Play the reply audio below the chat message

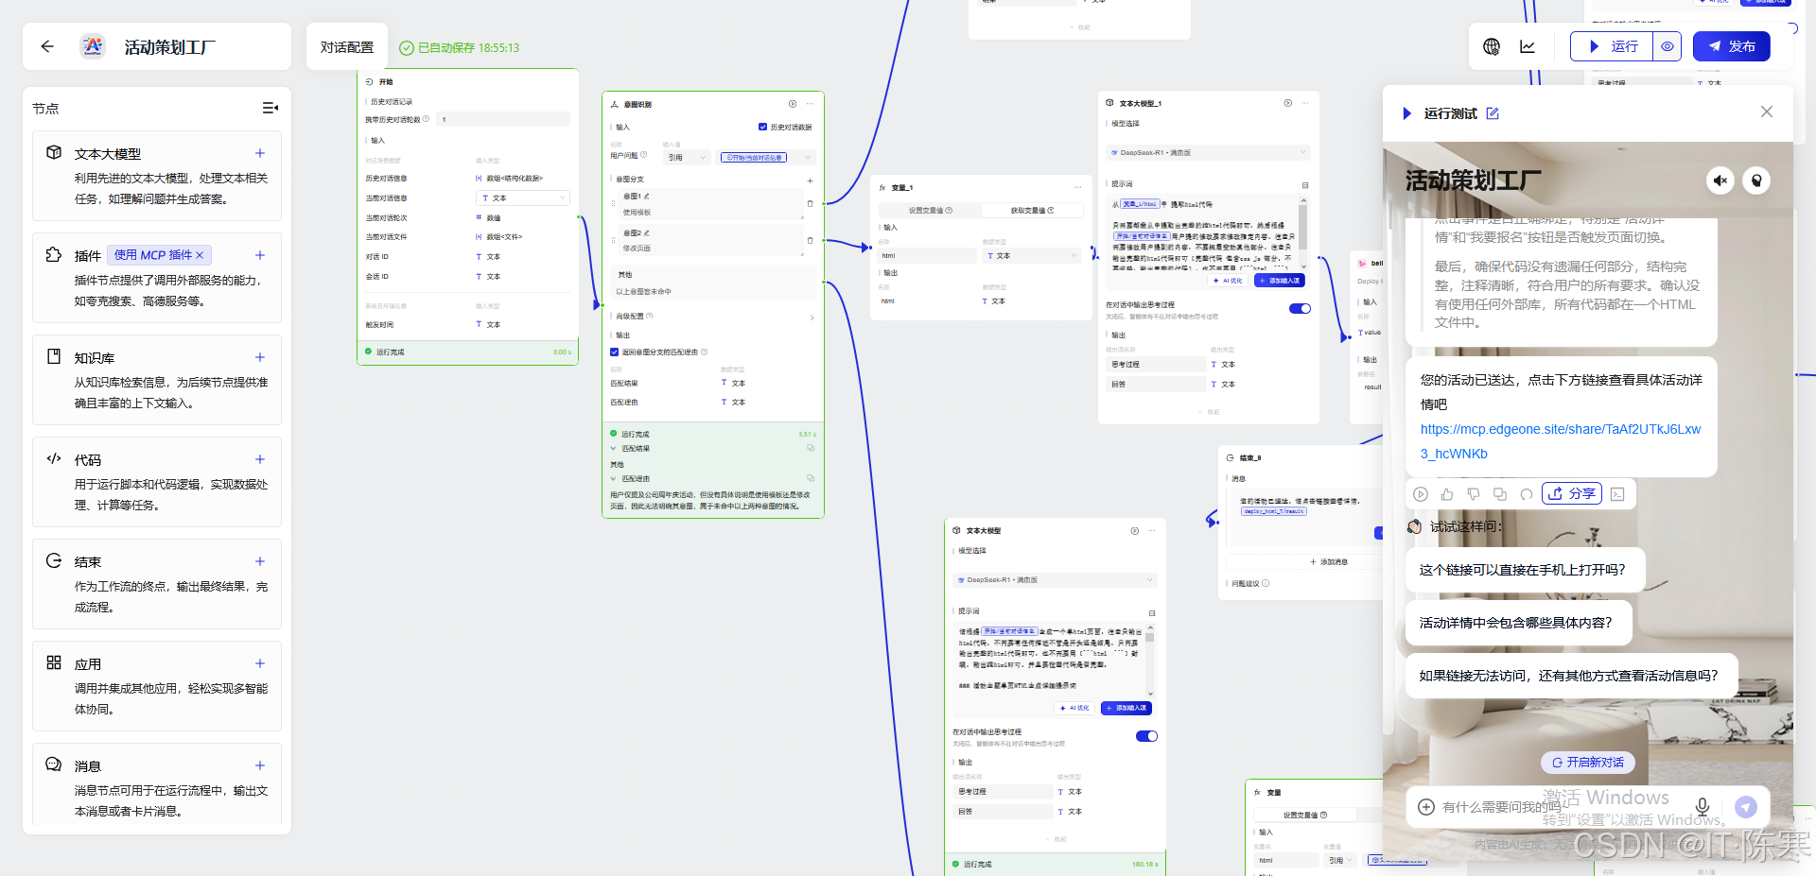click(1421, 494)
